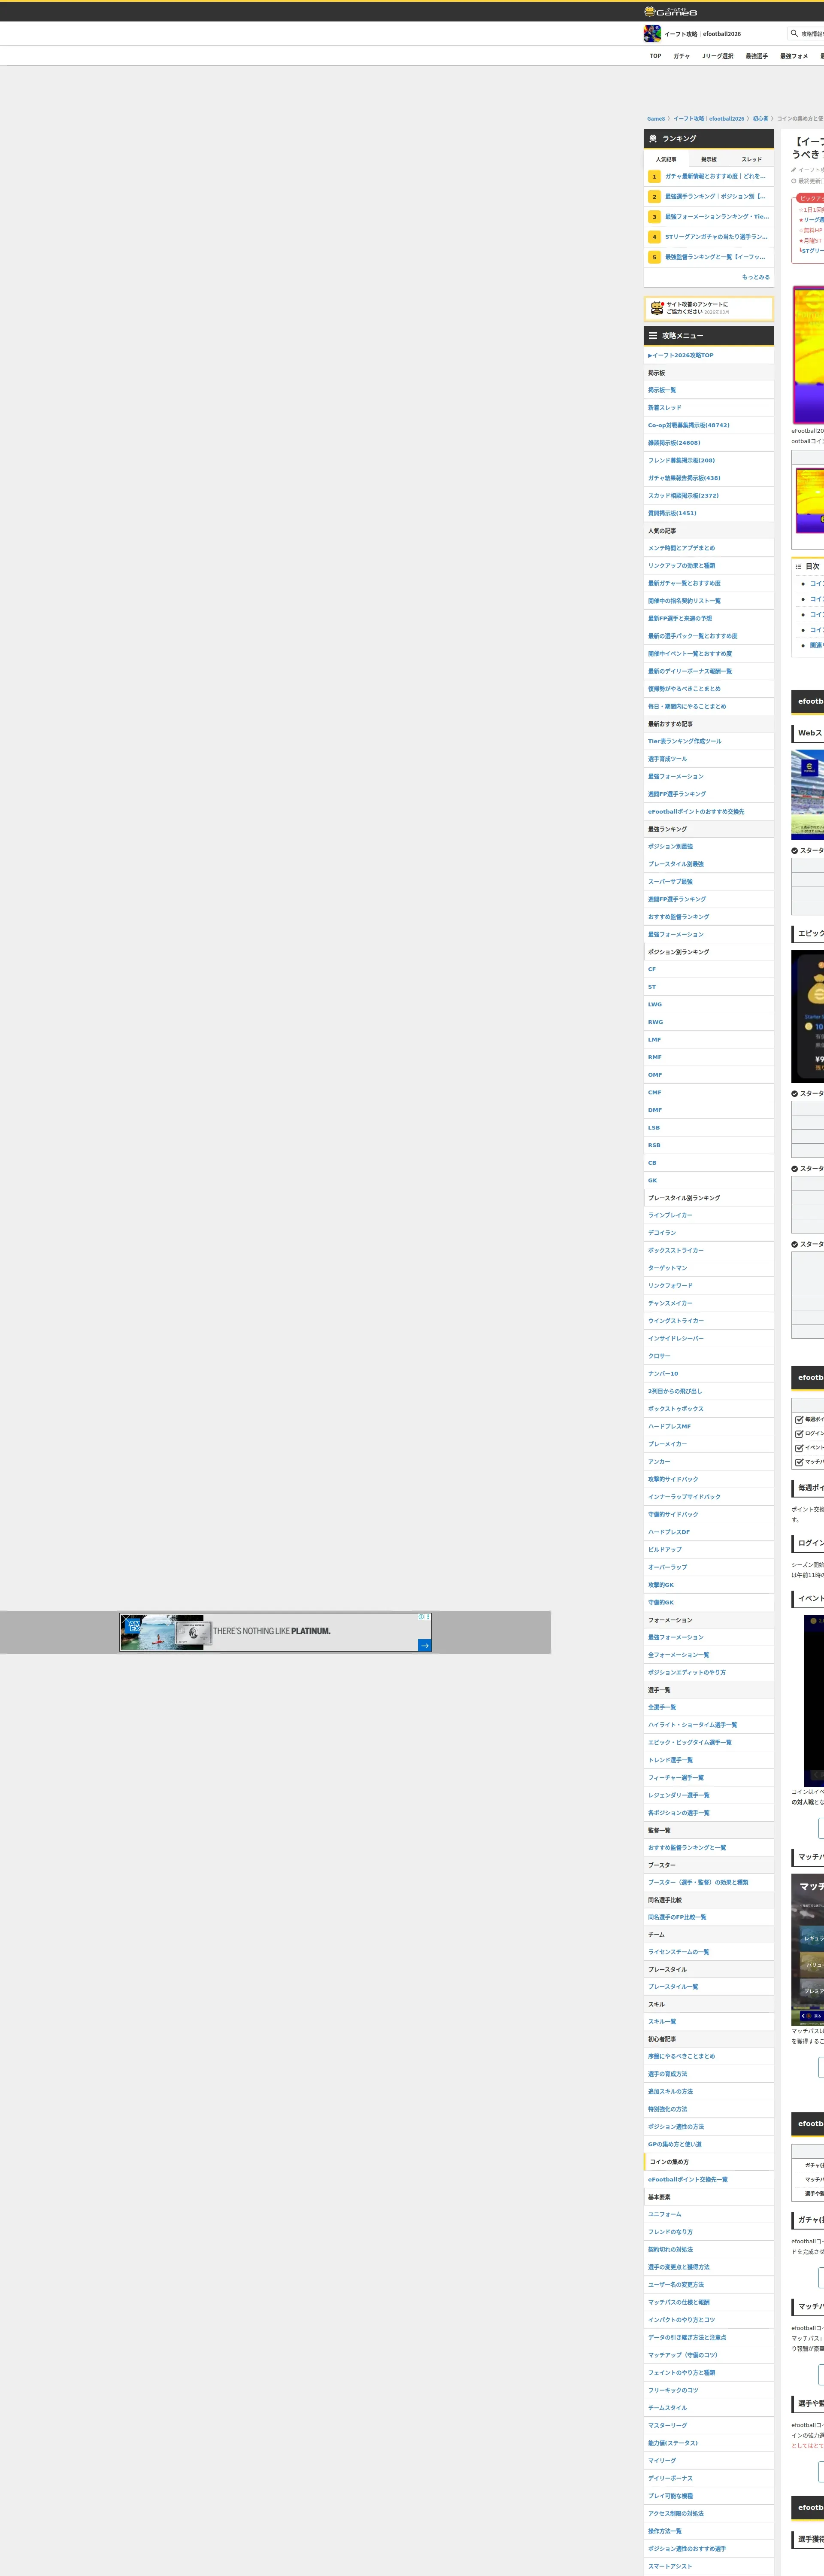This screenshot has height=2576, width=824.
Task: Expand rankings with もっとみる
Action: click(755, 277)
